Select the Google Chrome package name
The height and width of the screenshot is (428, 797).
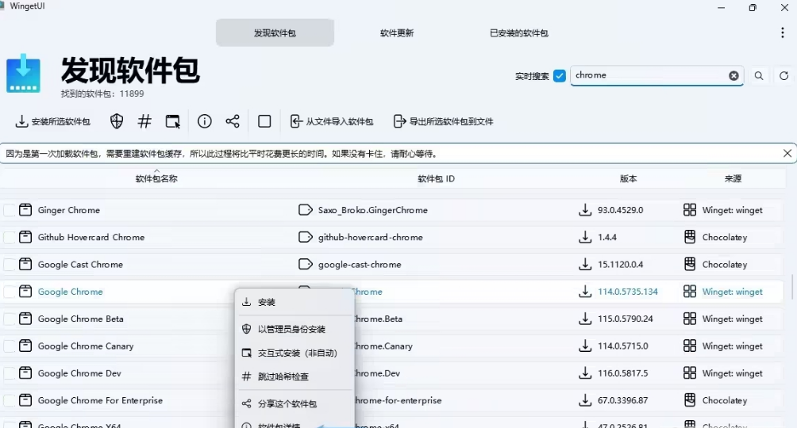click(x=70, y=292)
